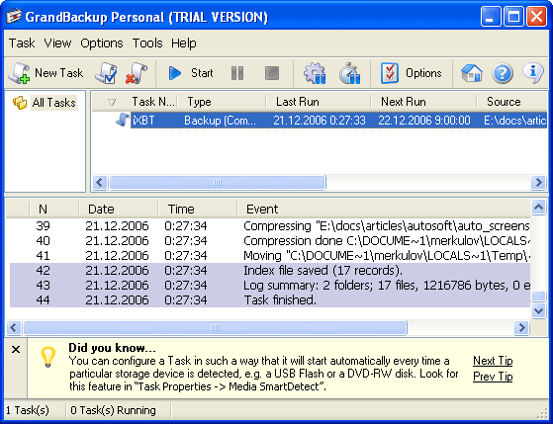This screenshot has height=424, width=553.
Task: Click Backup (Com... type cell
Action: (x=220, y=121)
